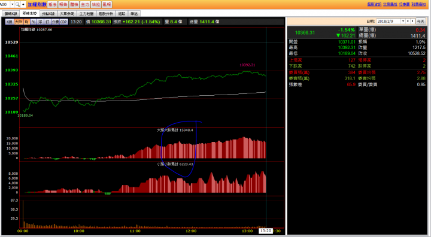Toggle the 浮 chart option
This screenshot has height=237, width=431.
click(41, 22)
